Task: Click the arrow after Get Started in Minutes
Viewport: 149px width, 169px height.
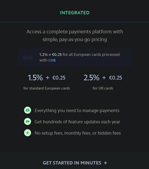Action: coord(105,163)
